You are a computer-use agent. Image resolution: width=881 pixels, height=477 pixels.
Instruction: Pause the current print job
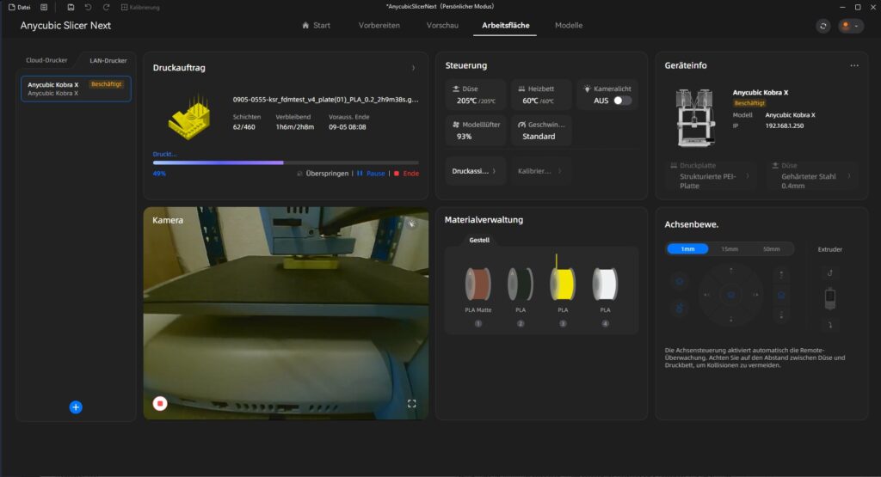point(371,174)
